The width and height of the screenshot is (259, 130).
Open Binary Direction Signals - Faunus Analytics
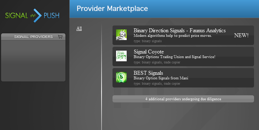(179, 30)
